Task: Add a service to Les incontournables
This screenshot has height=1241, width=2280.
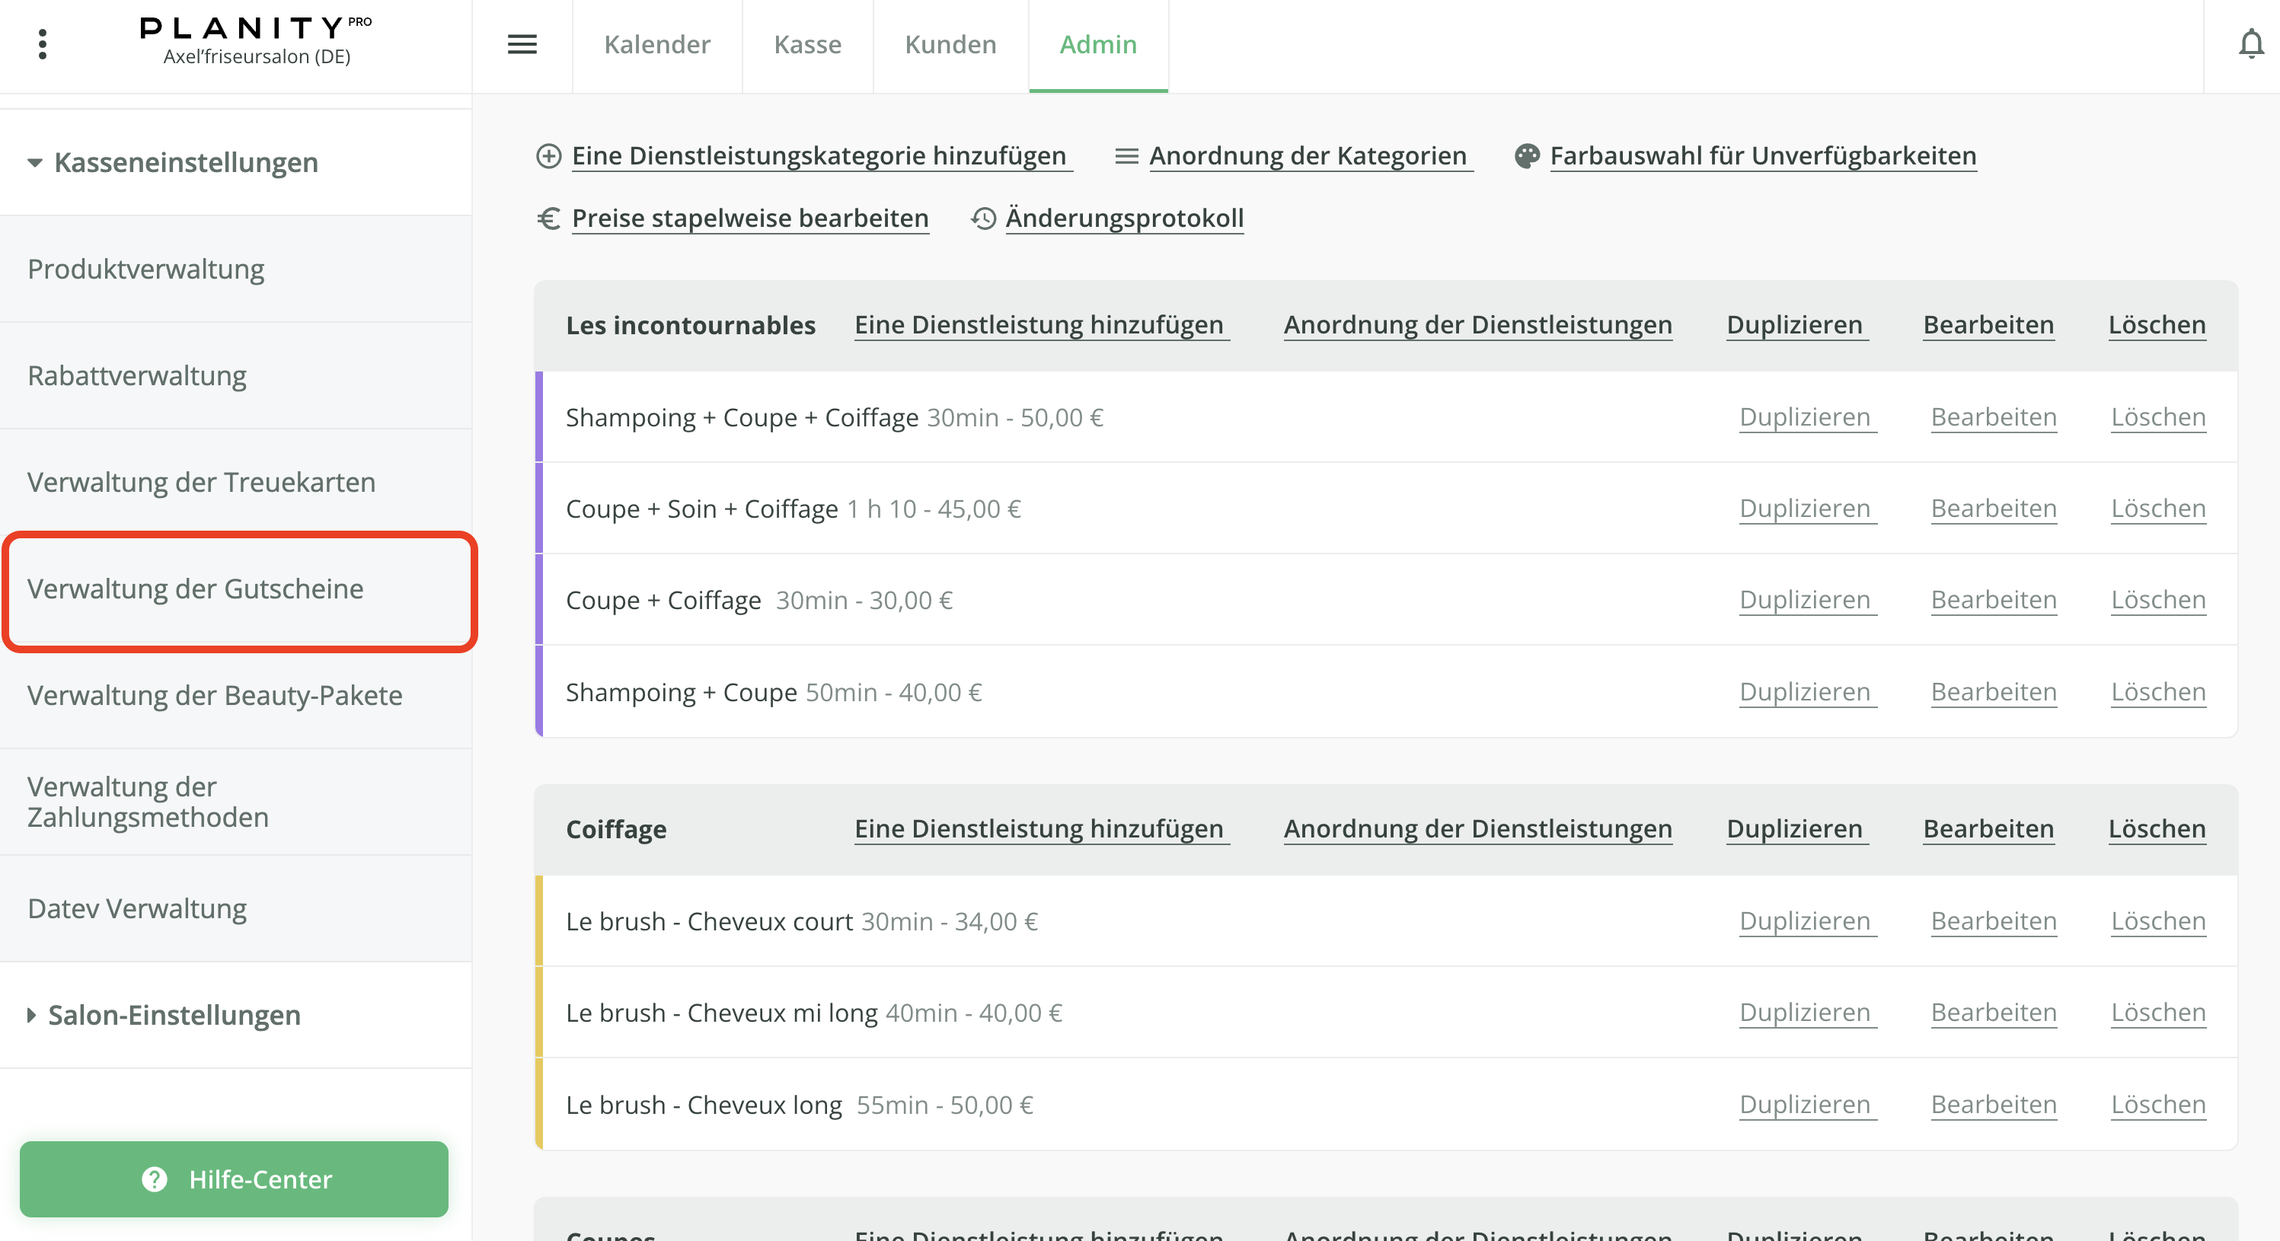Action: pyautogui.click(x=1042, y=325)
